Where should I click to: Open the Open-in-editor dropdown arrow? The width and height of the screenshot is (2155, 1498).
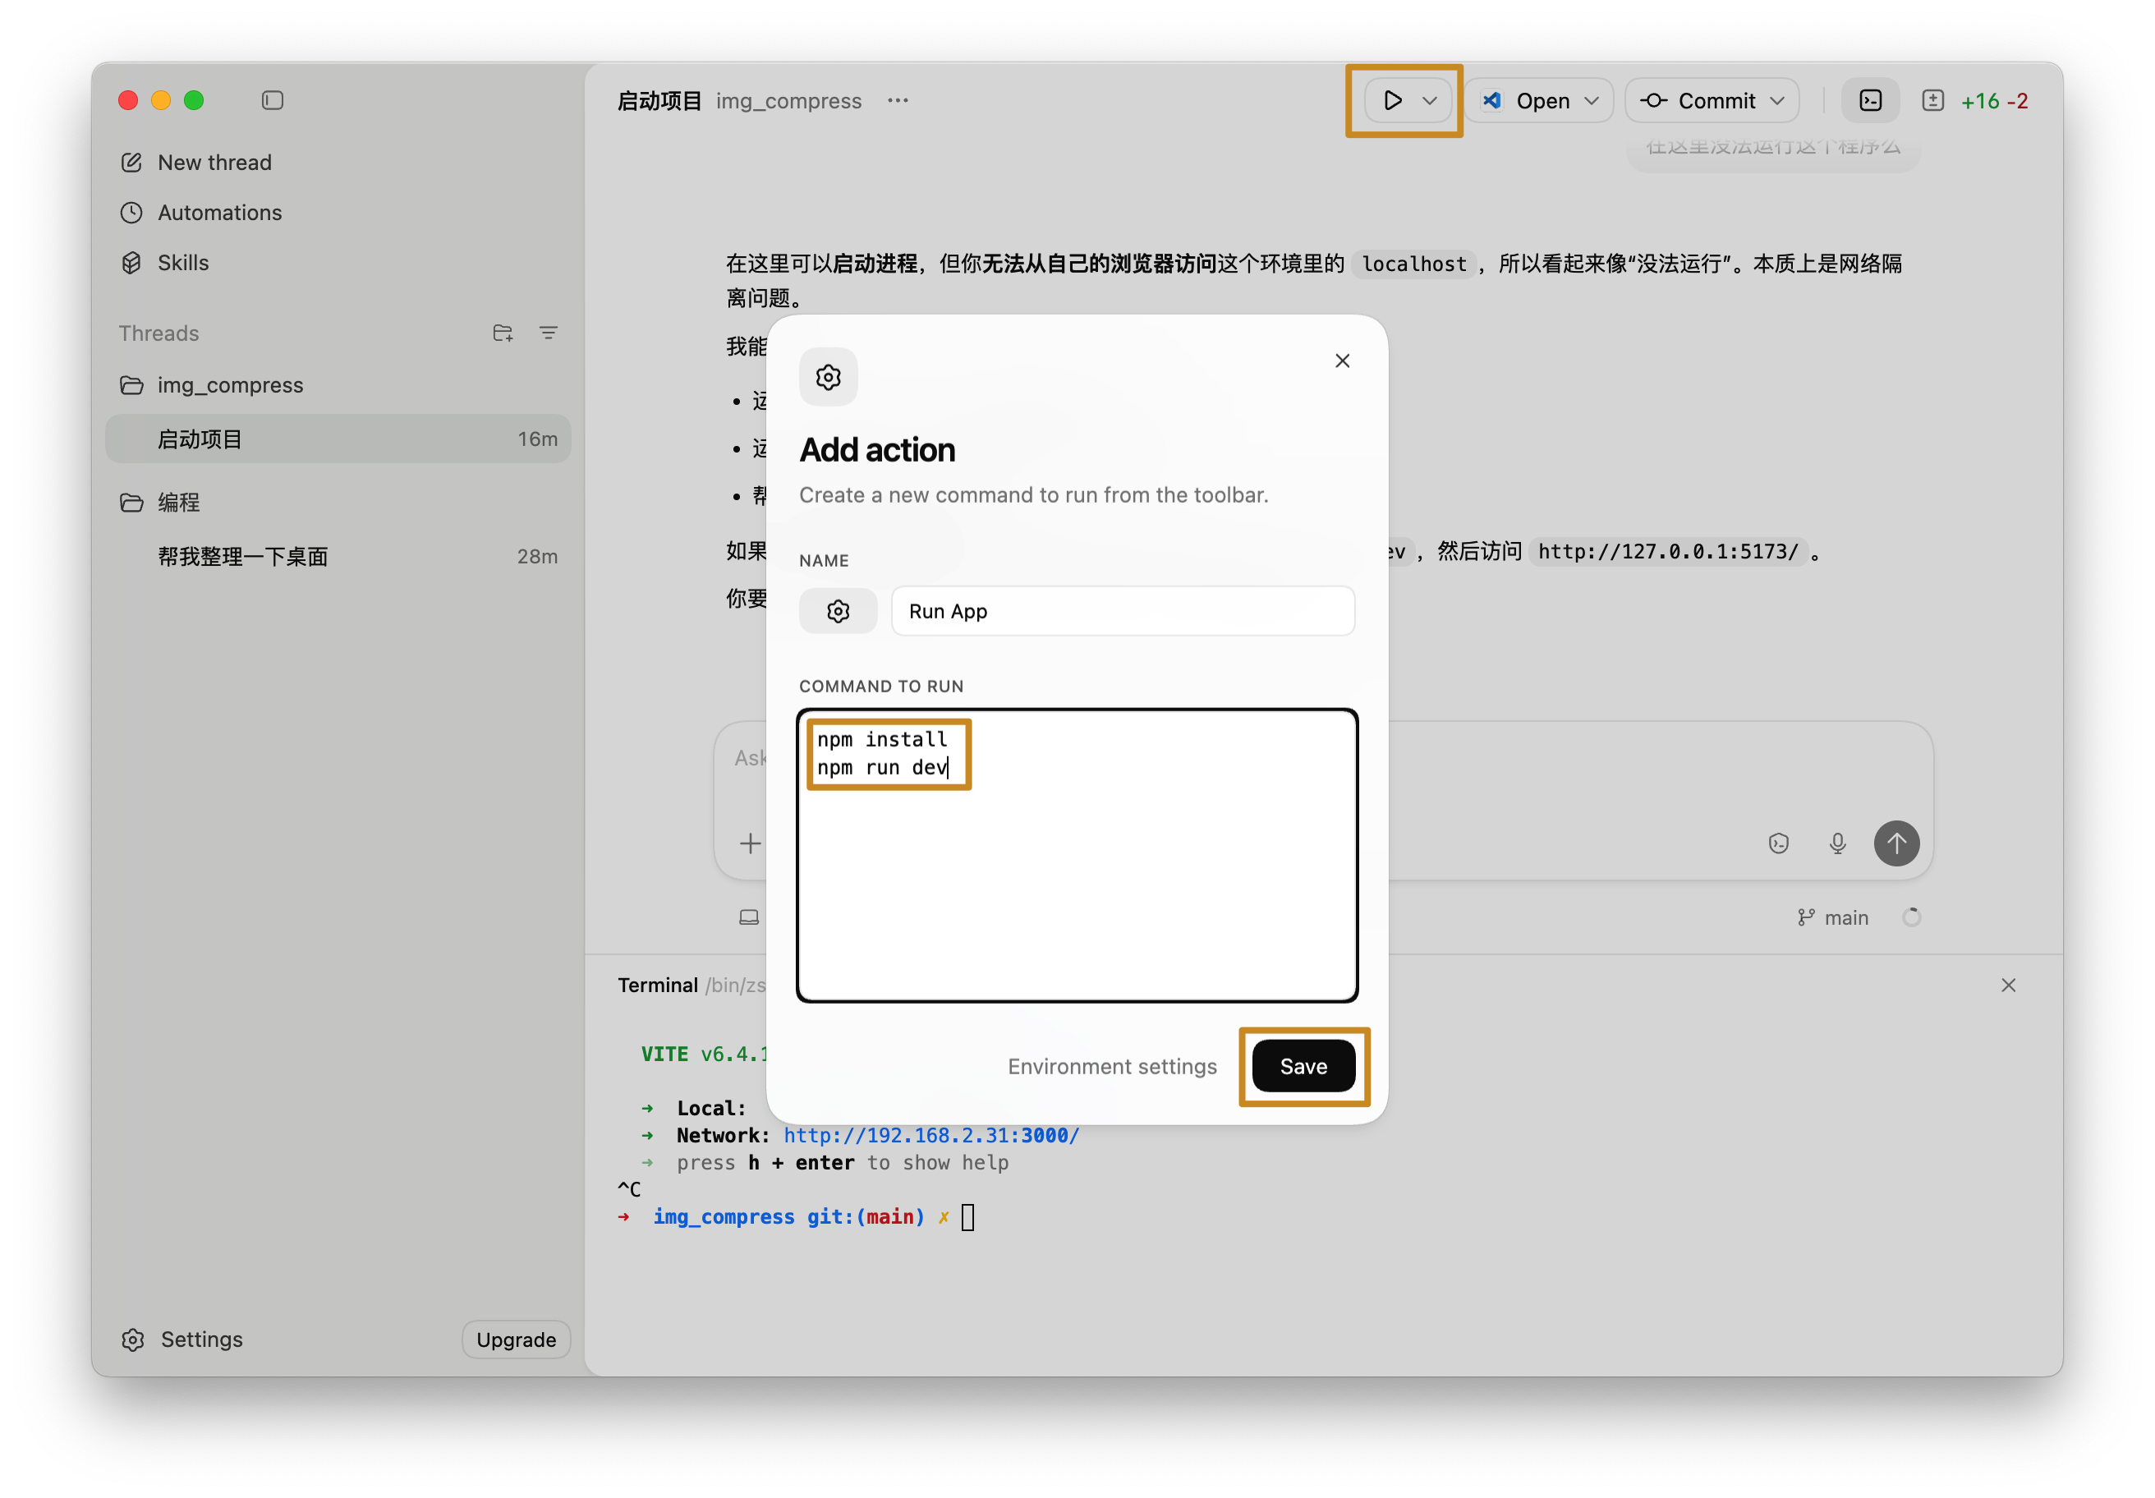point(1592,100)
